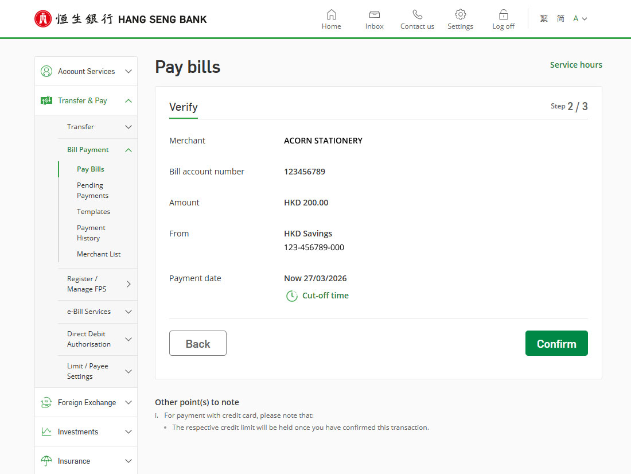Click Bill Payment menu label
The height and width of the screenshot is (474, 631).
click(88, 149)
